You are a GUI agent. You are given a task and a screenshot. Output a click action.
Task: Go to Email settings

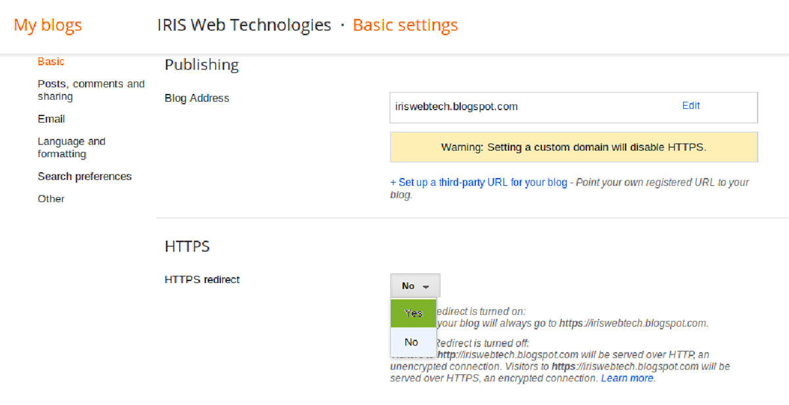pos(51,119)
